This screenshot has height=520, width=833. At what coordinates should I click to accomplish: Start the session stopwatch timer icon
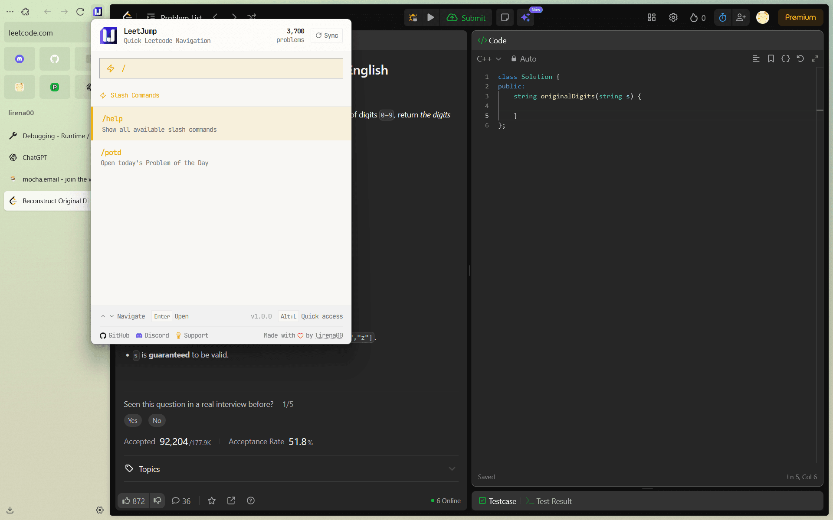(x=722, y=17)
